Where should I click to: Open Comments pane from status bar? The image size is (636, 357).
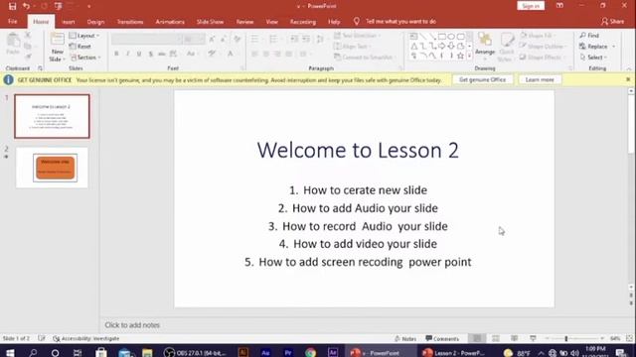pyautogui.click(x=442, y=338)
